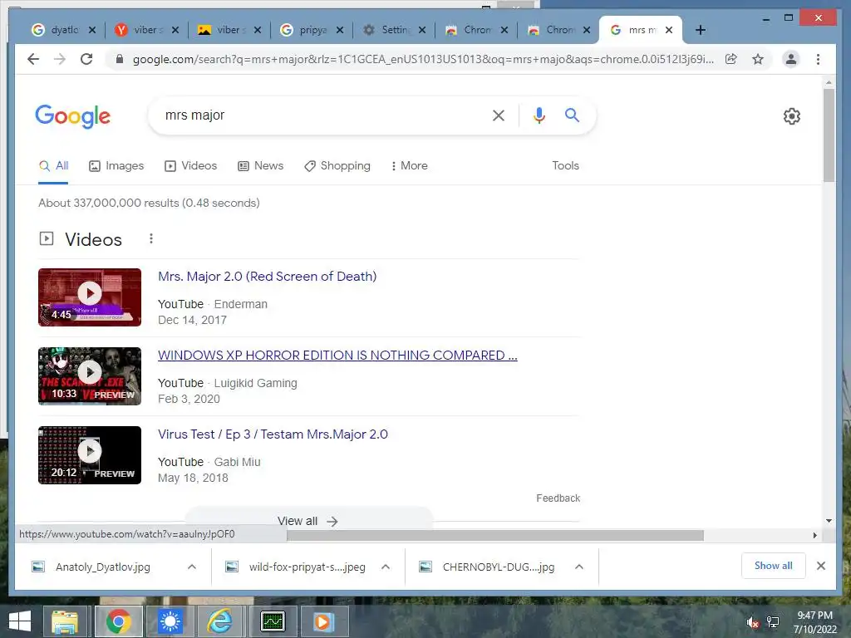851x638 pixels.
Task: Go back using the browser back arrow
Action: tap(33, 59)
